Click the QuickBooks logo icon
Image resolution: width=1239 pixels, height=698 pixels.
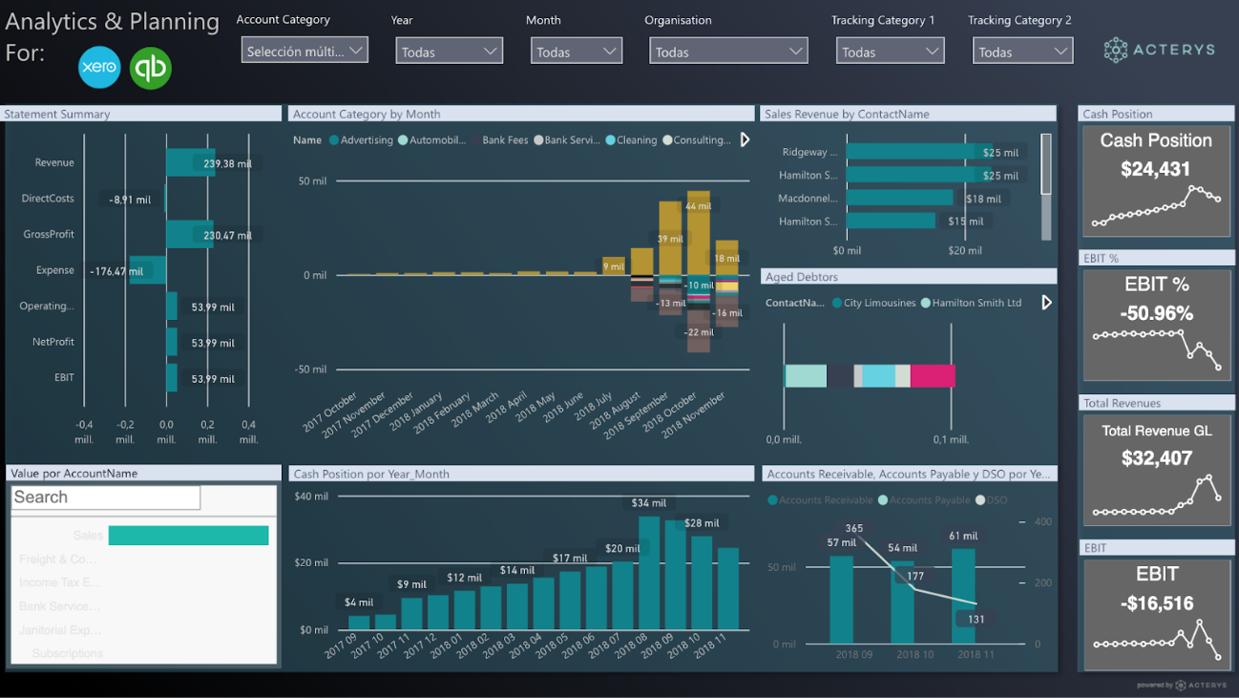click(151, 68)
